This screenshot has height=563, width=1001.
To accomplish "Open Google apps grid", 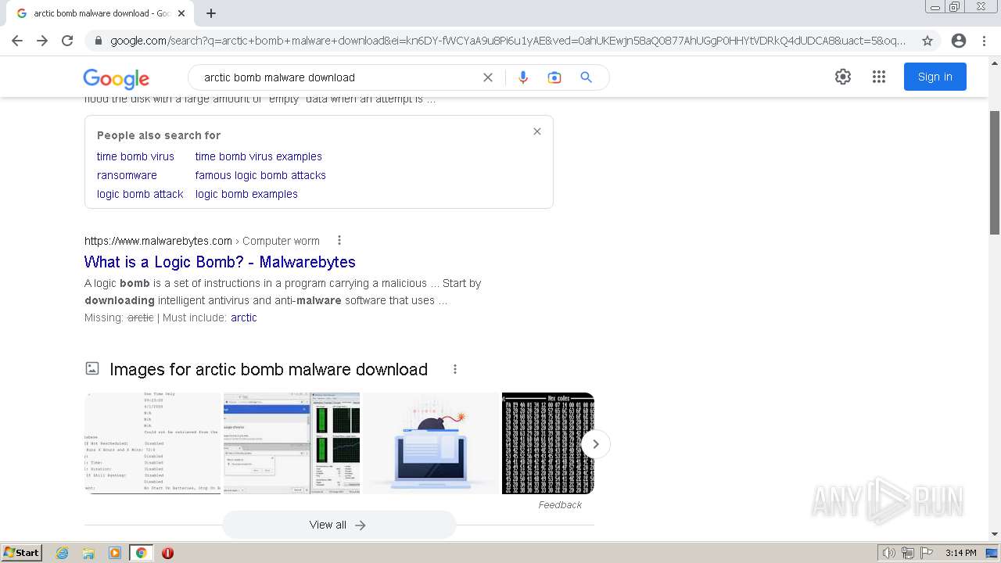I will pos(879,77).
